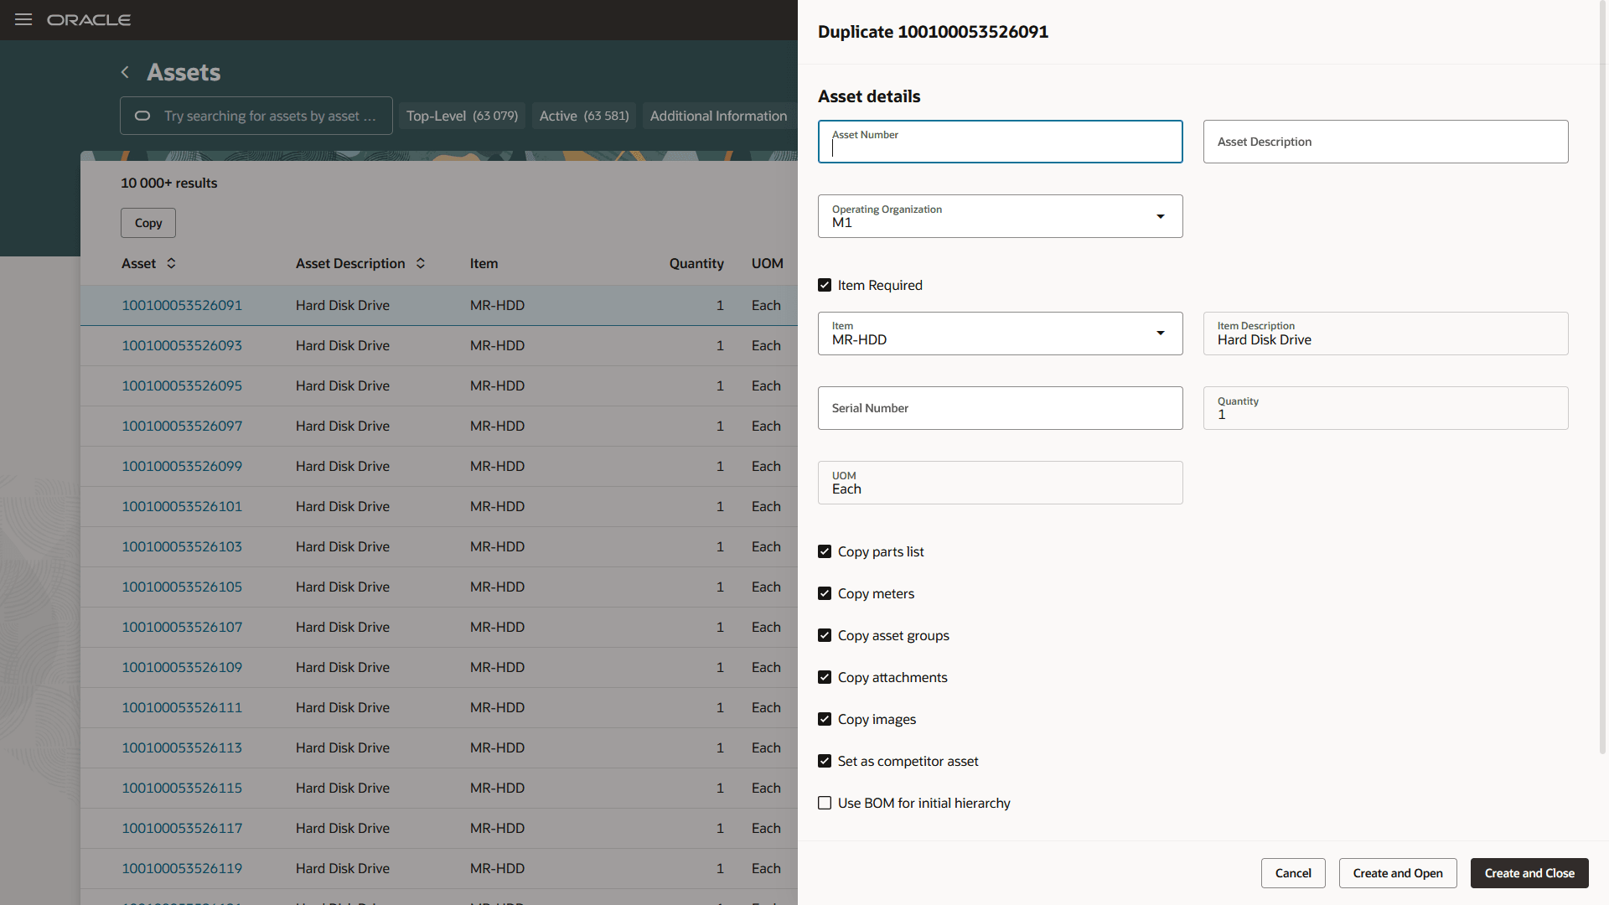
Task: Select the Additional Information filter chip
Action: tap(718, 116)
